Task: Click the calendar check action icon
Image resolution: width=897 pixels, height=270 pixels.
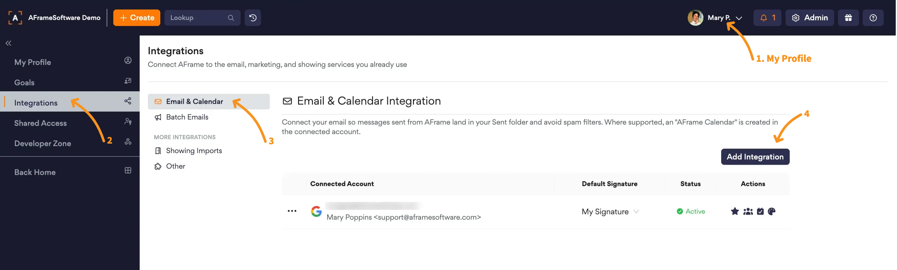Action: point(760,211)
